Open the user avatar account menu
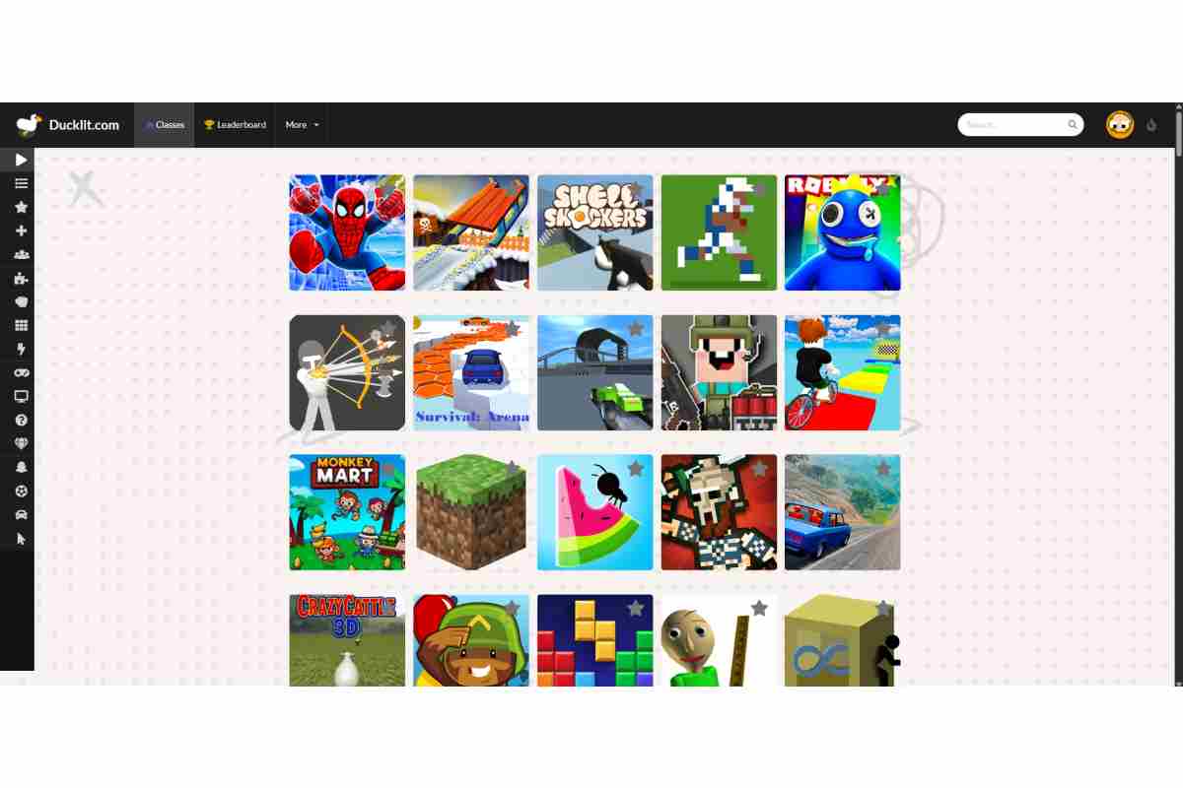 pyautogui.click(x=1119, y=125)
